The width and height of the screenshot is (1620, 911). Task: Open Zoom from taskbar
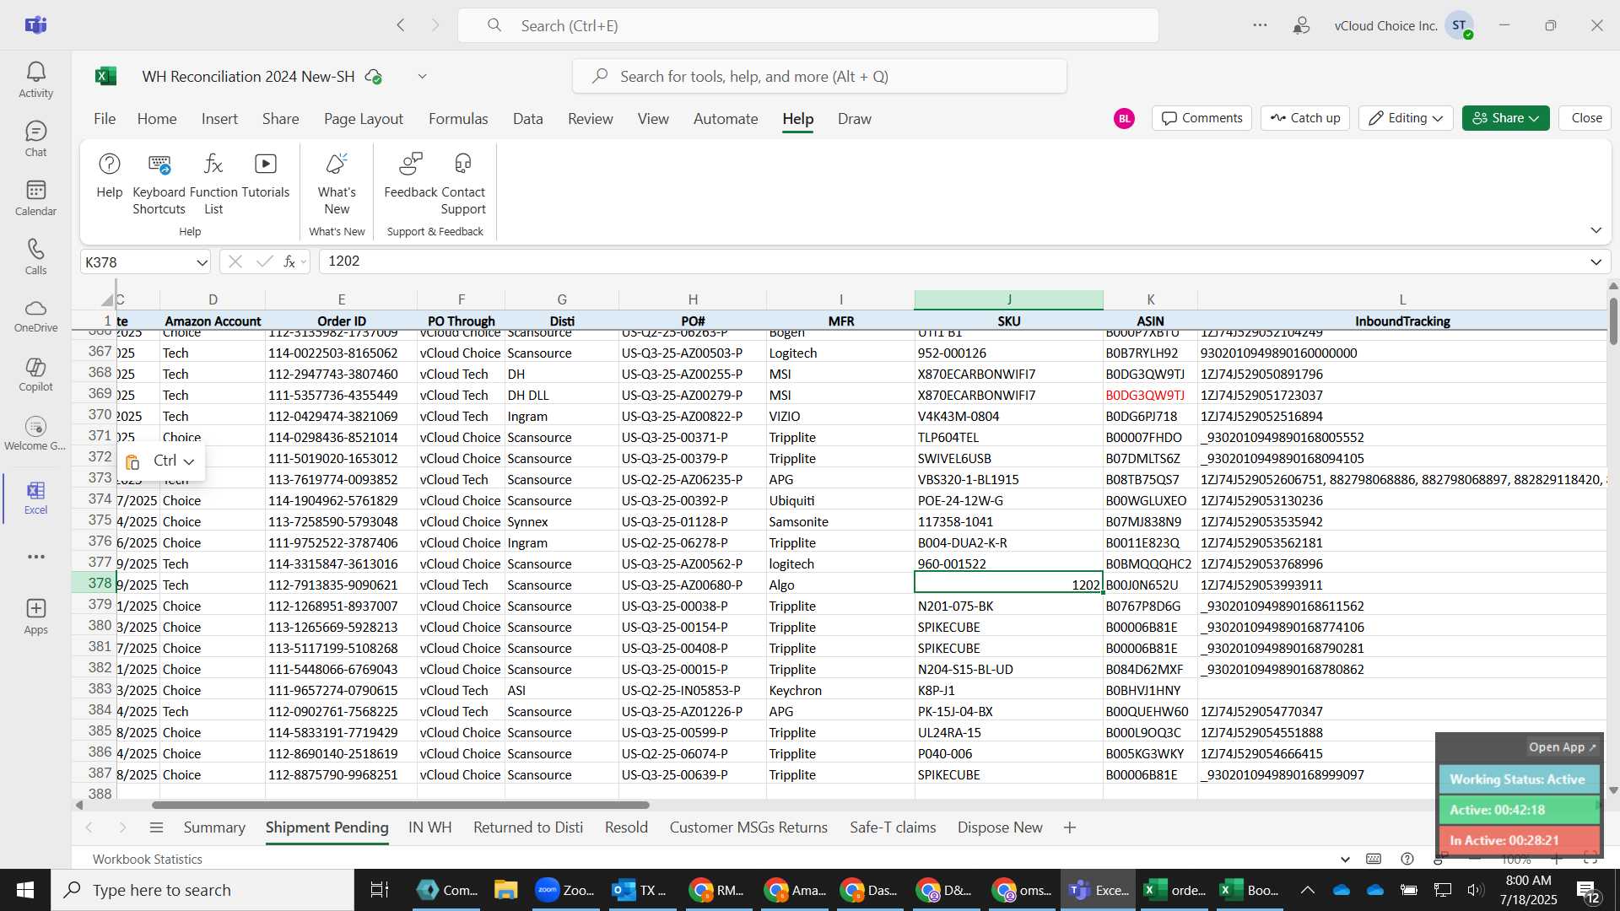tap(565, 890)
